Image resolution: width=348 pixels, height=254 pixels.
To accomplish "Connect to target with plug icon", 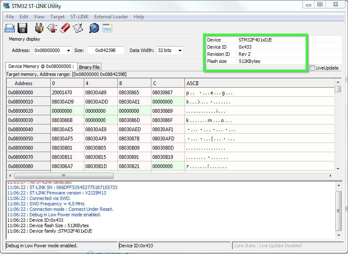I will (x=39, y=28).
